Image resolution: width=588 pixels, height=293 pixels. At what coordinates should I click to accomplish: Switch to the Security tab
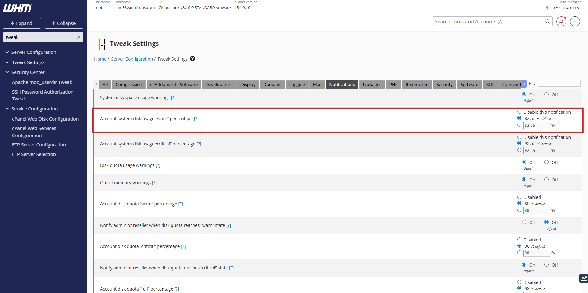(x=444, y=85)
